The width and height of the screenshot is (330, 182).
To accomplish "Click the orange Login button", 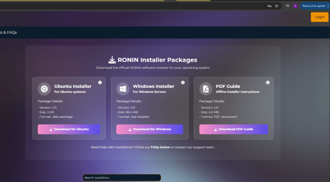I will pos(319,17).
